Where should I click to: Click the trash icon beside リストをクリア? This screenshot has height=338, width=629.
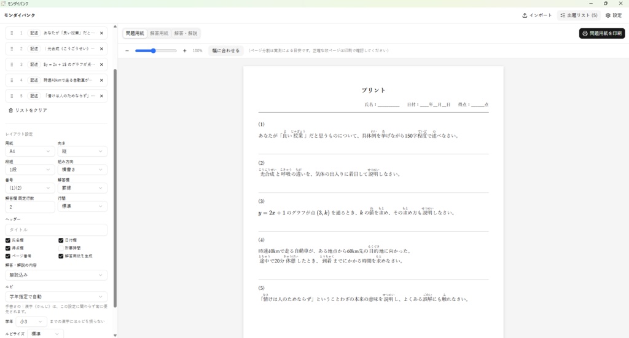11,110
